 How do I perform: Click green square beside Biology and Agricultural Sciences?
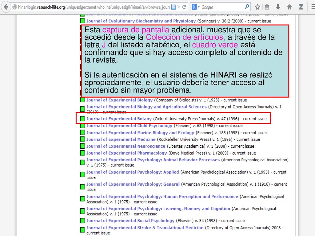tap(82, 109)
